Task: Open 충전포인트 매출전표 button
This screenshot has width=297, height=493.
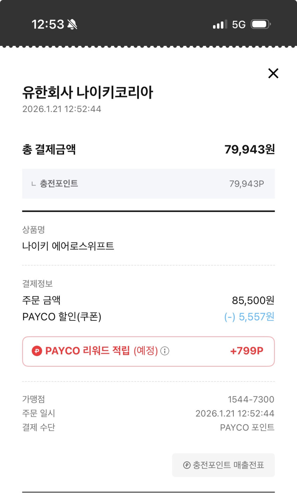Action: (223, 465)
